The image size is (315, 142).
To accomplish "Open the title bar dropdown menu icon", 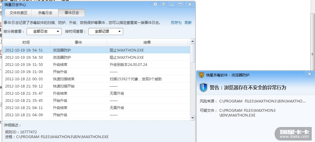I will pyautogui.click(x=164, y=4).
